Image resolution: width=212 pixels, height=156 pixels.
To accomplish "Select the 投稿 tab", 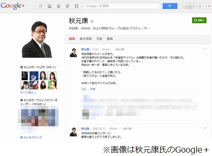I will [x=72, y=39].
